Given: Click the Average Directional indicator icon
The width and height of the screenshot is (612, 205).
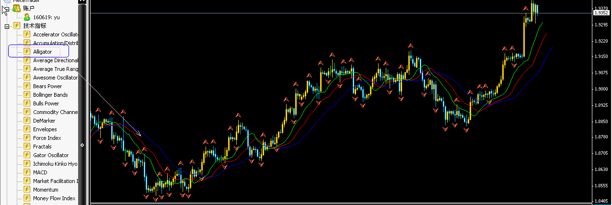Looking at the screenshot, I should pyautogui.click(x=27, y=60).
